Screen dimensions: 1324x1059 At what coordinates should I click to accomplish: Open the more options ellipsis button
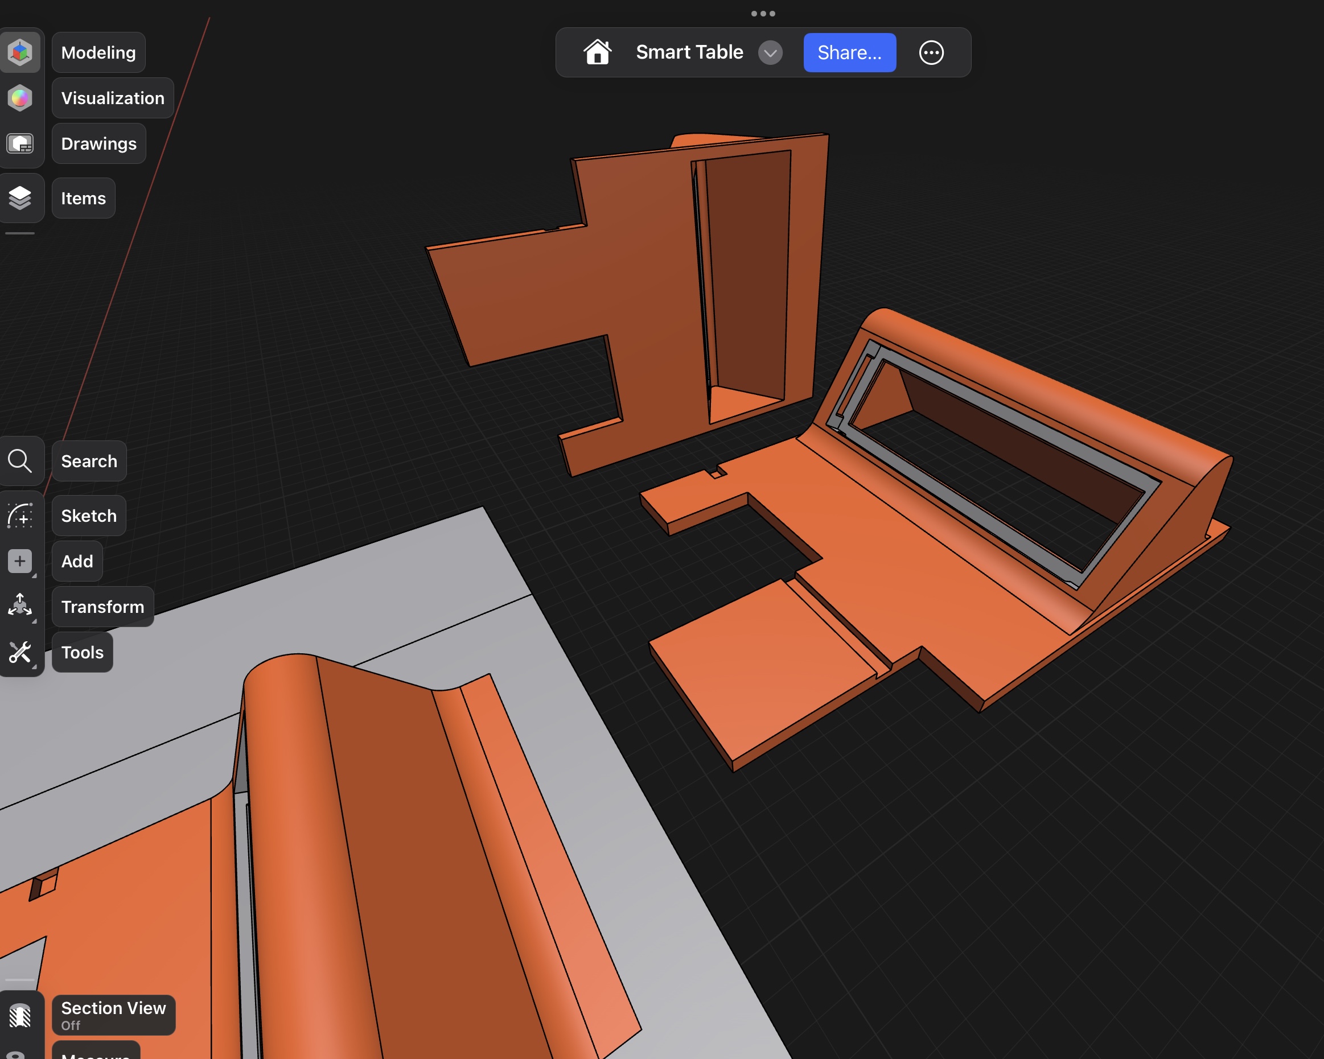click(x=931, y=53)
